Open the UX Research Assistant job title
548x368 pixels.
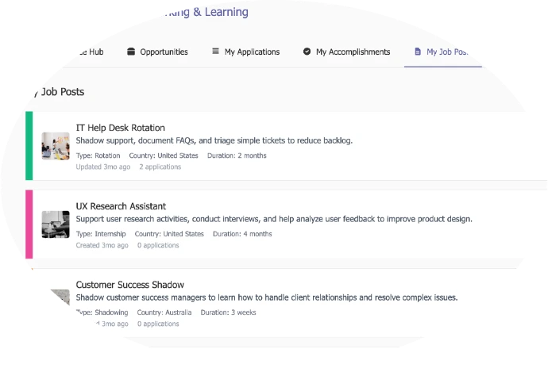[121, 206]
